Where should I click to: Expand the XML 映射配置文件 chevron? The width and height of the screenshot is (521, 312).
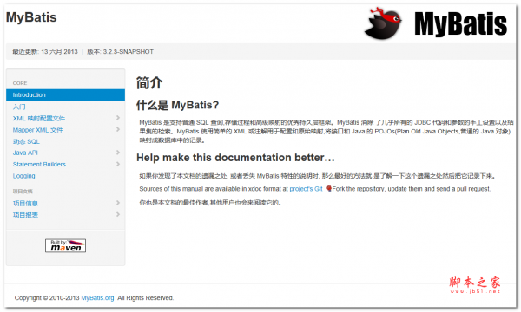click(117, 118)
